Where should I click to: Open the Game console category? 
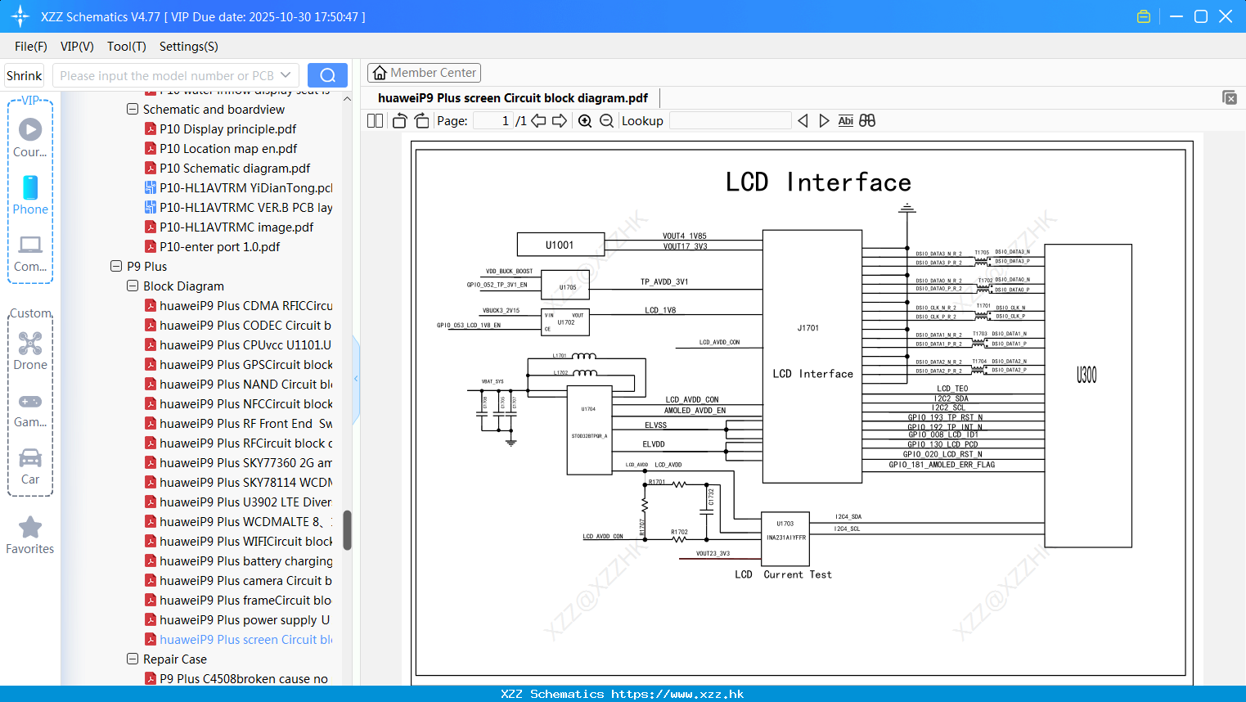pyautogui.click(x=30, y=409)
